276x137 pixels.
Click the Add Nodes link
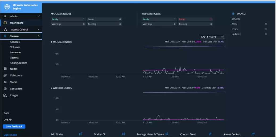[x=57, y=134]
